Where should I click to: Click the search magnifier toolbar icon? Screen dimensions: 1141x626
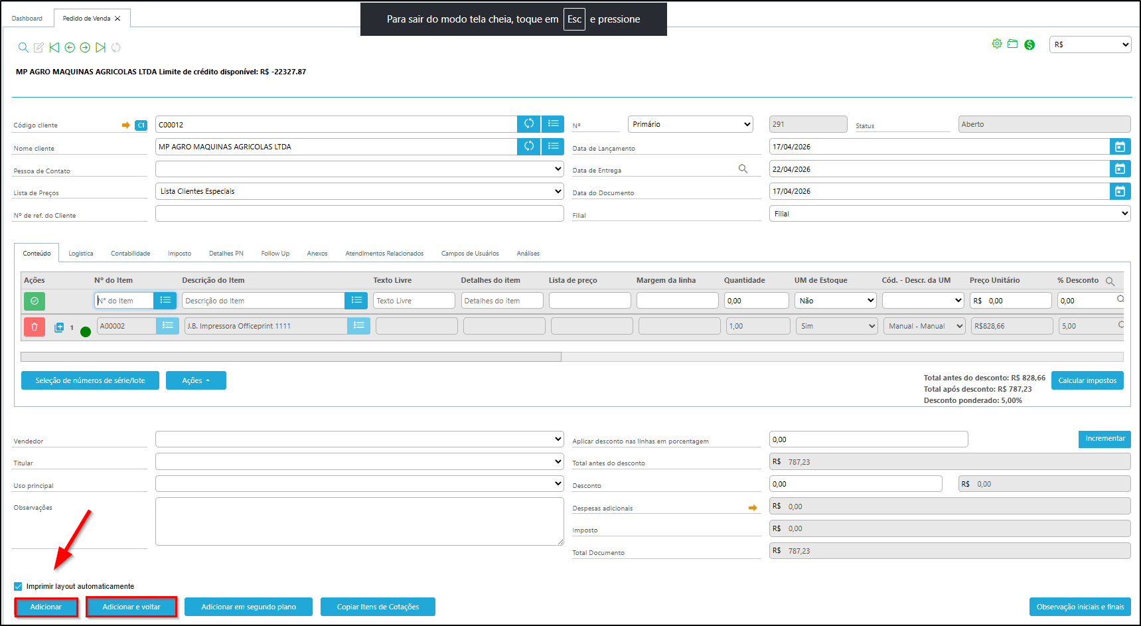(x=23, y=47)
